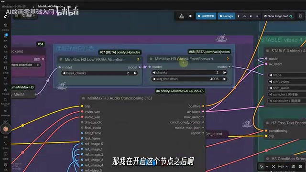Screen dimensions: 306x172
Task: Toggle link visibility icon at bottom right
Action: (301, 167)
